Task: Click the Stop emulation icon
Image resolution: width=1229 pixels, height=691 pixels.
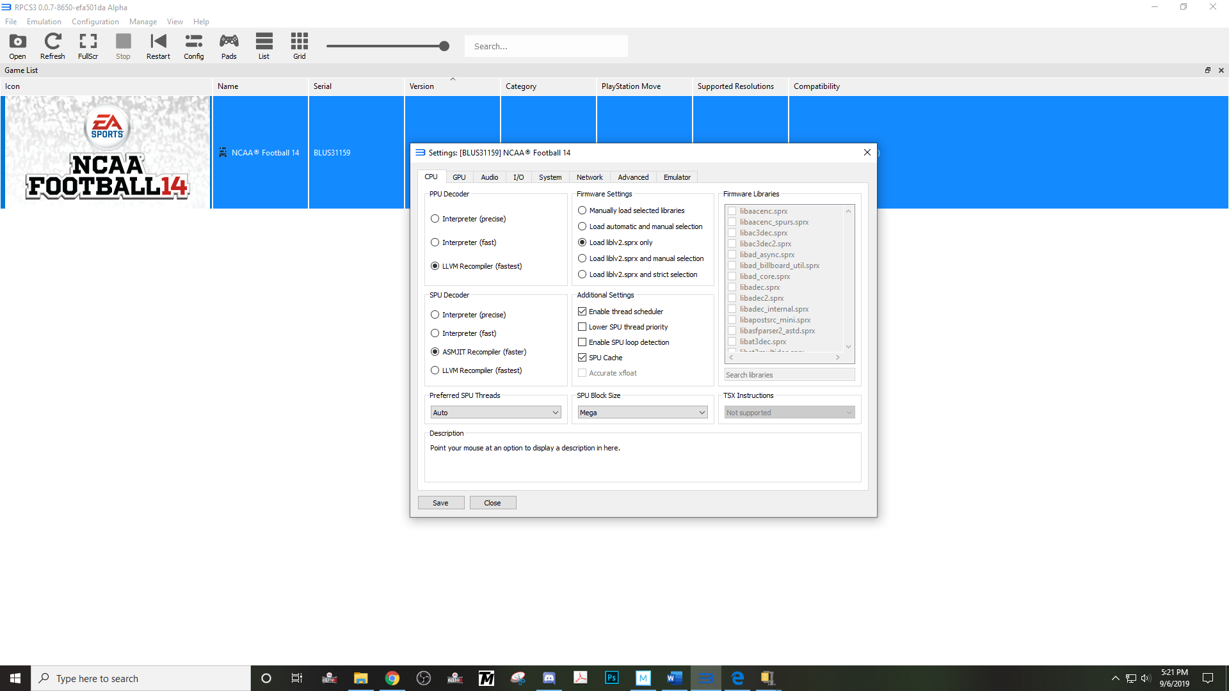Action: pos(123,46)
